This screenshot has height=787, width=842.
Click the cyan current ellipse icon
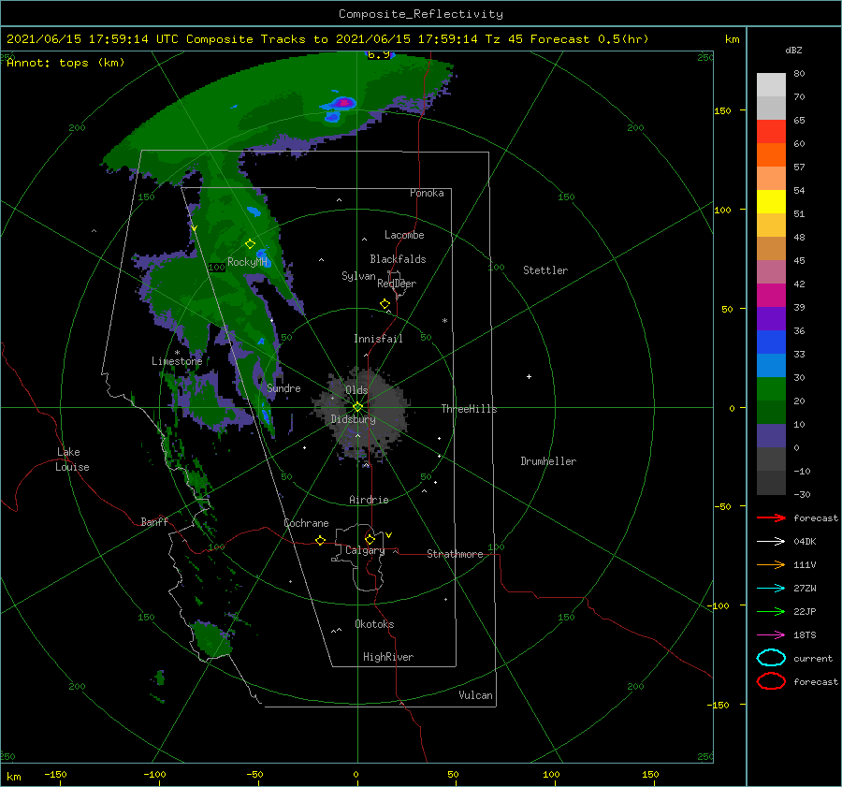tap(771, 658)
